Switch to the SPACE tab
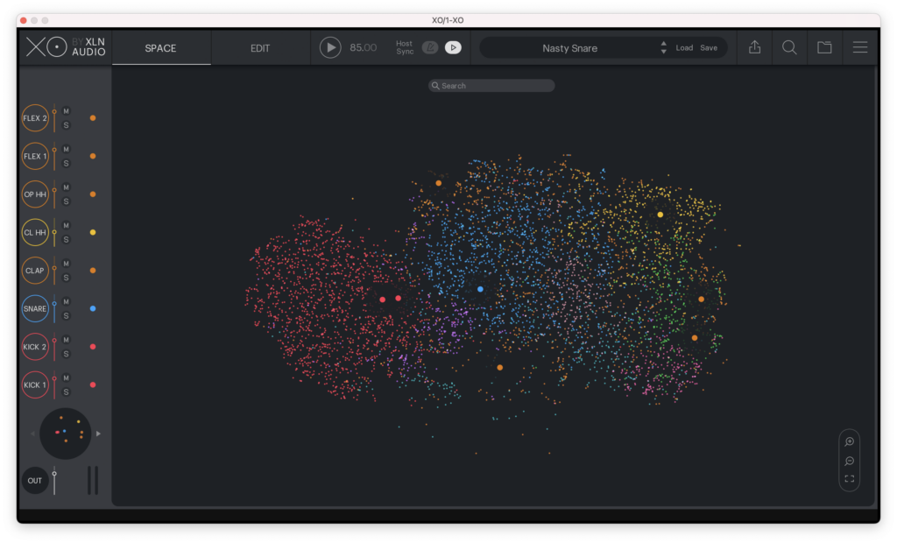 [161, 48]
